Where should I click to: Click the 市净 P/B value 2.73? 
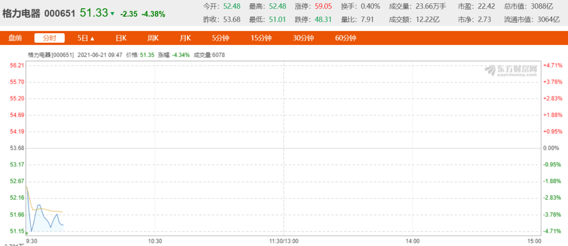pos(485,19)
